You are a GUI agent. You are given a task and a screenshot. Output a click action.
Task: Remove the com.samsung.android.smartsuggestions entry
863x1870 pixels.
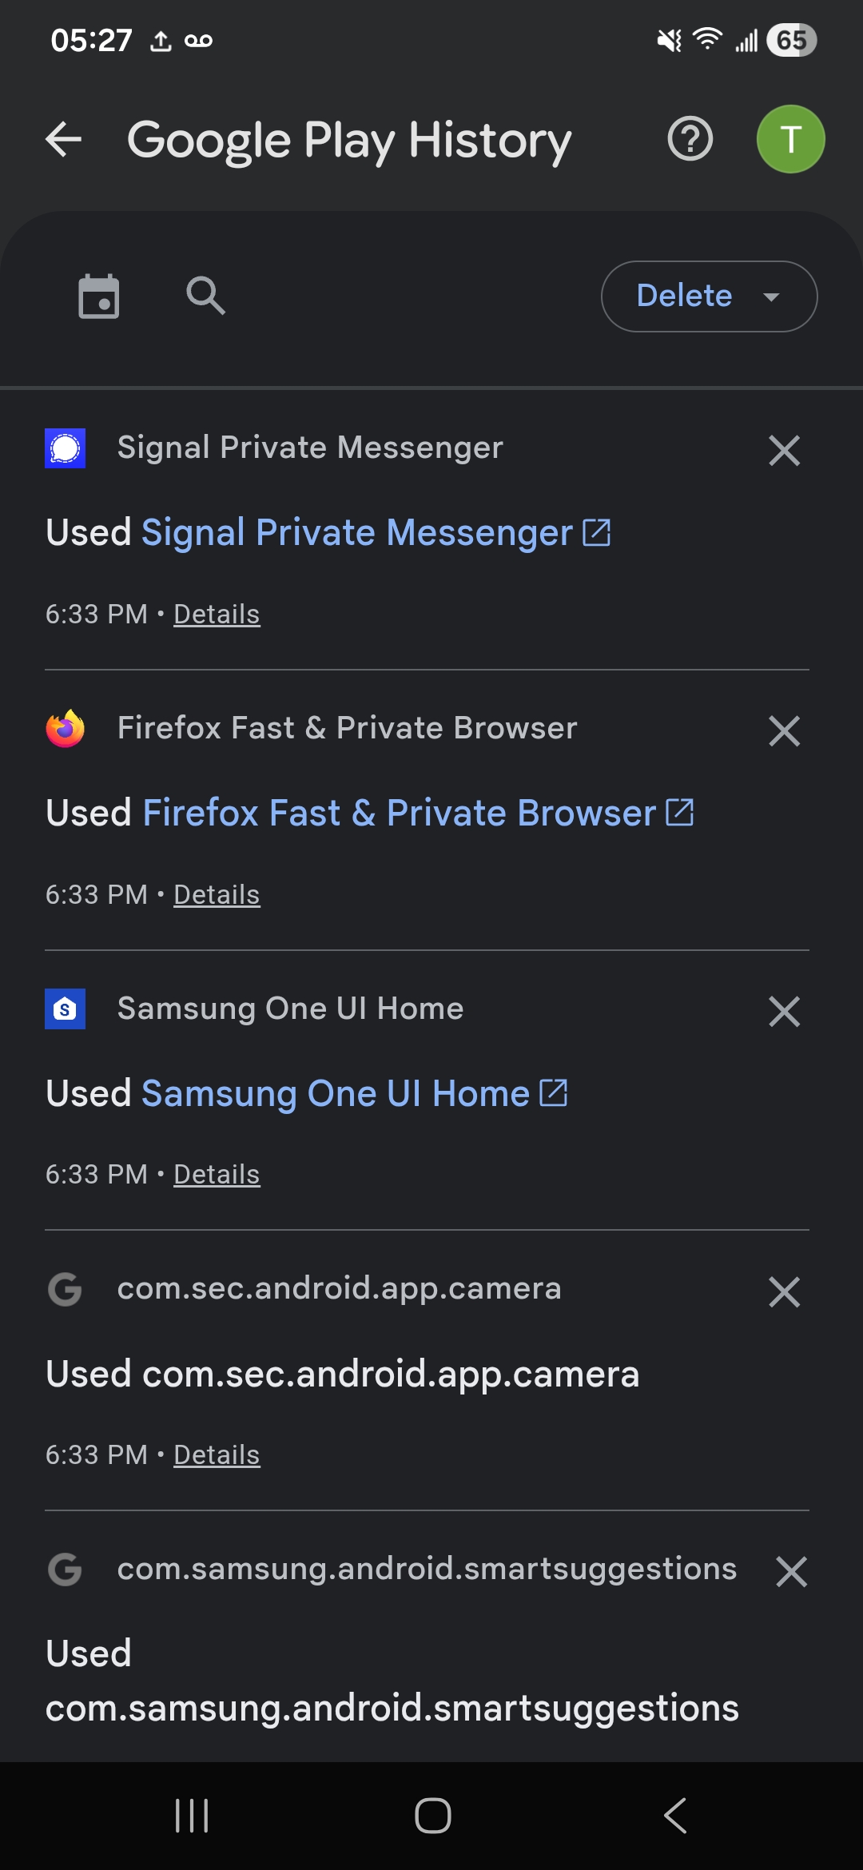coord(791,1572)
